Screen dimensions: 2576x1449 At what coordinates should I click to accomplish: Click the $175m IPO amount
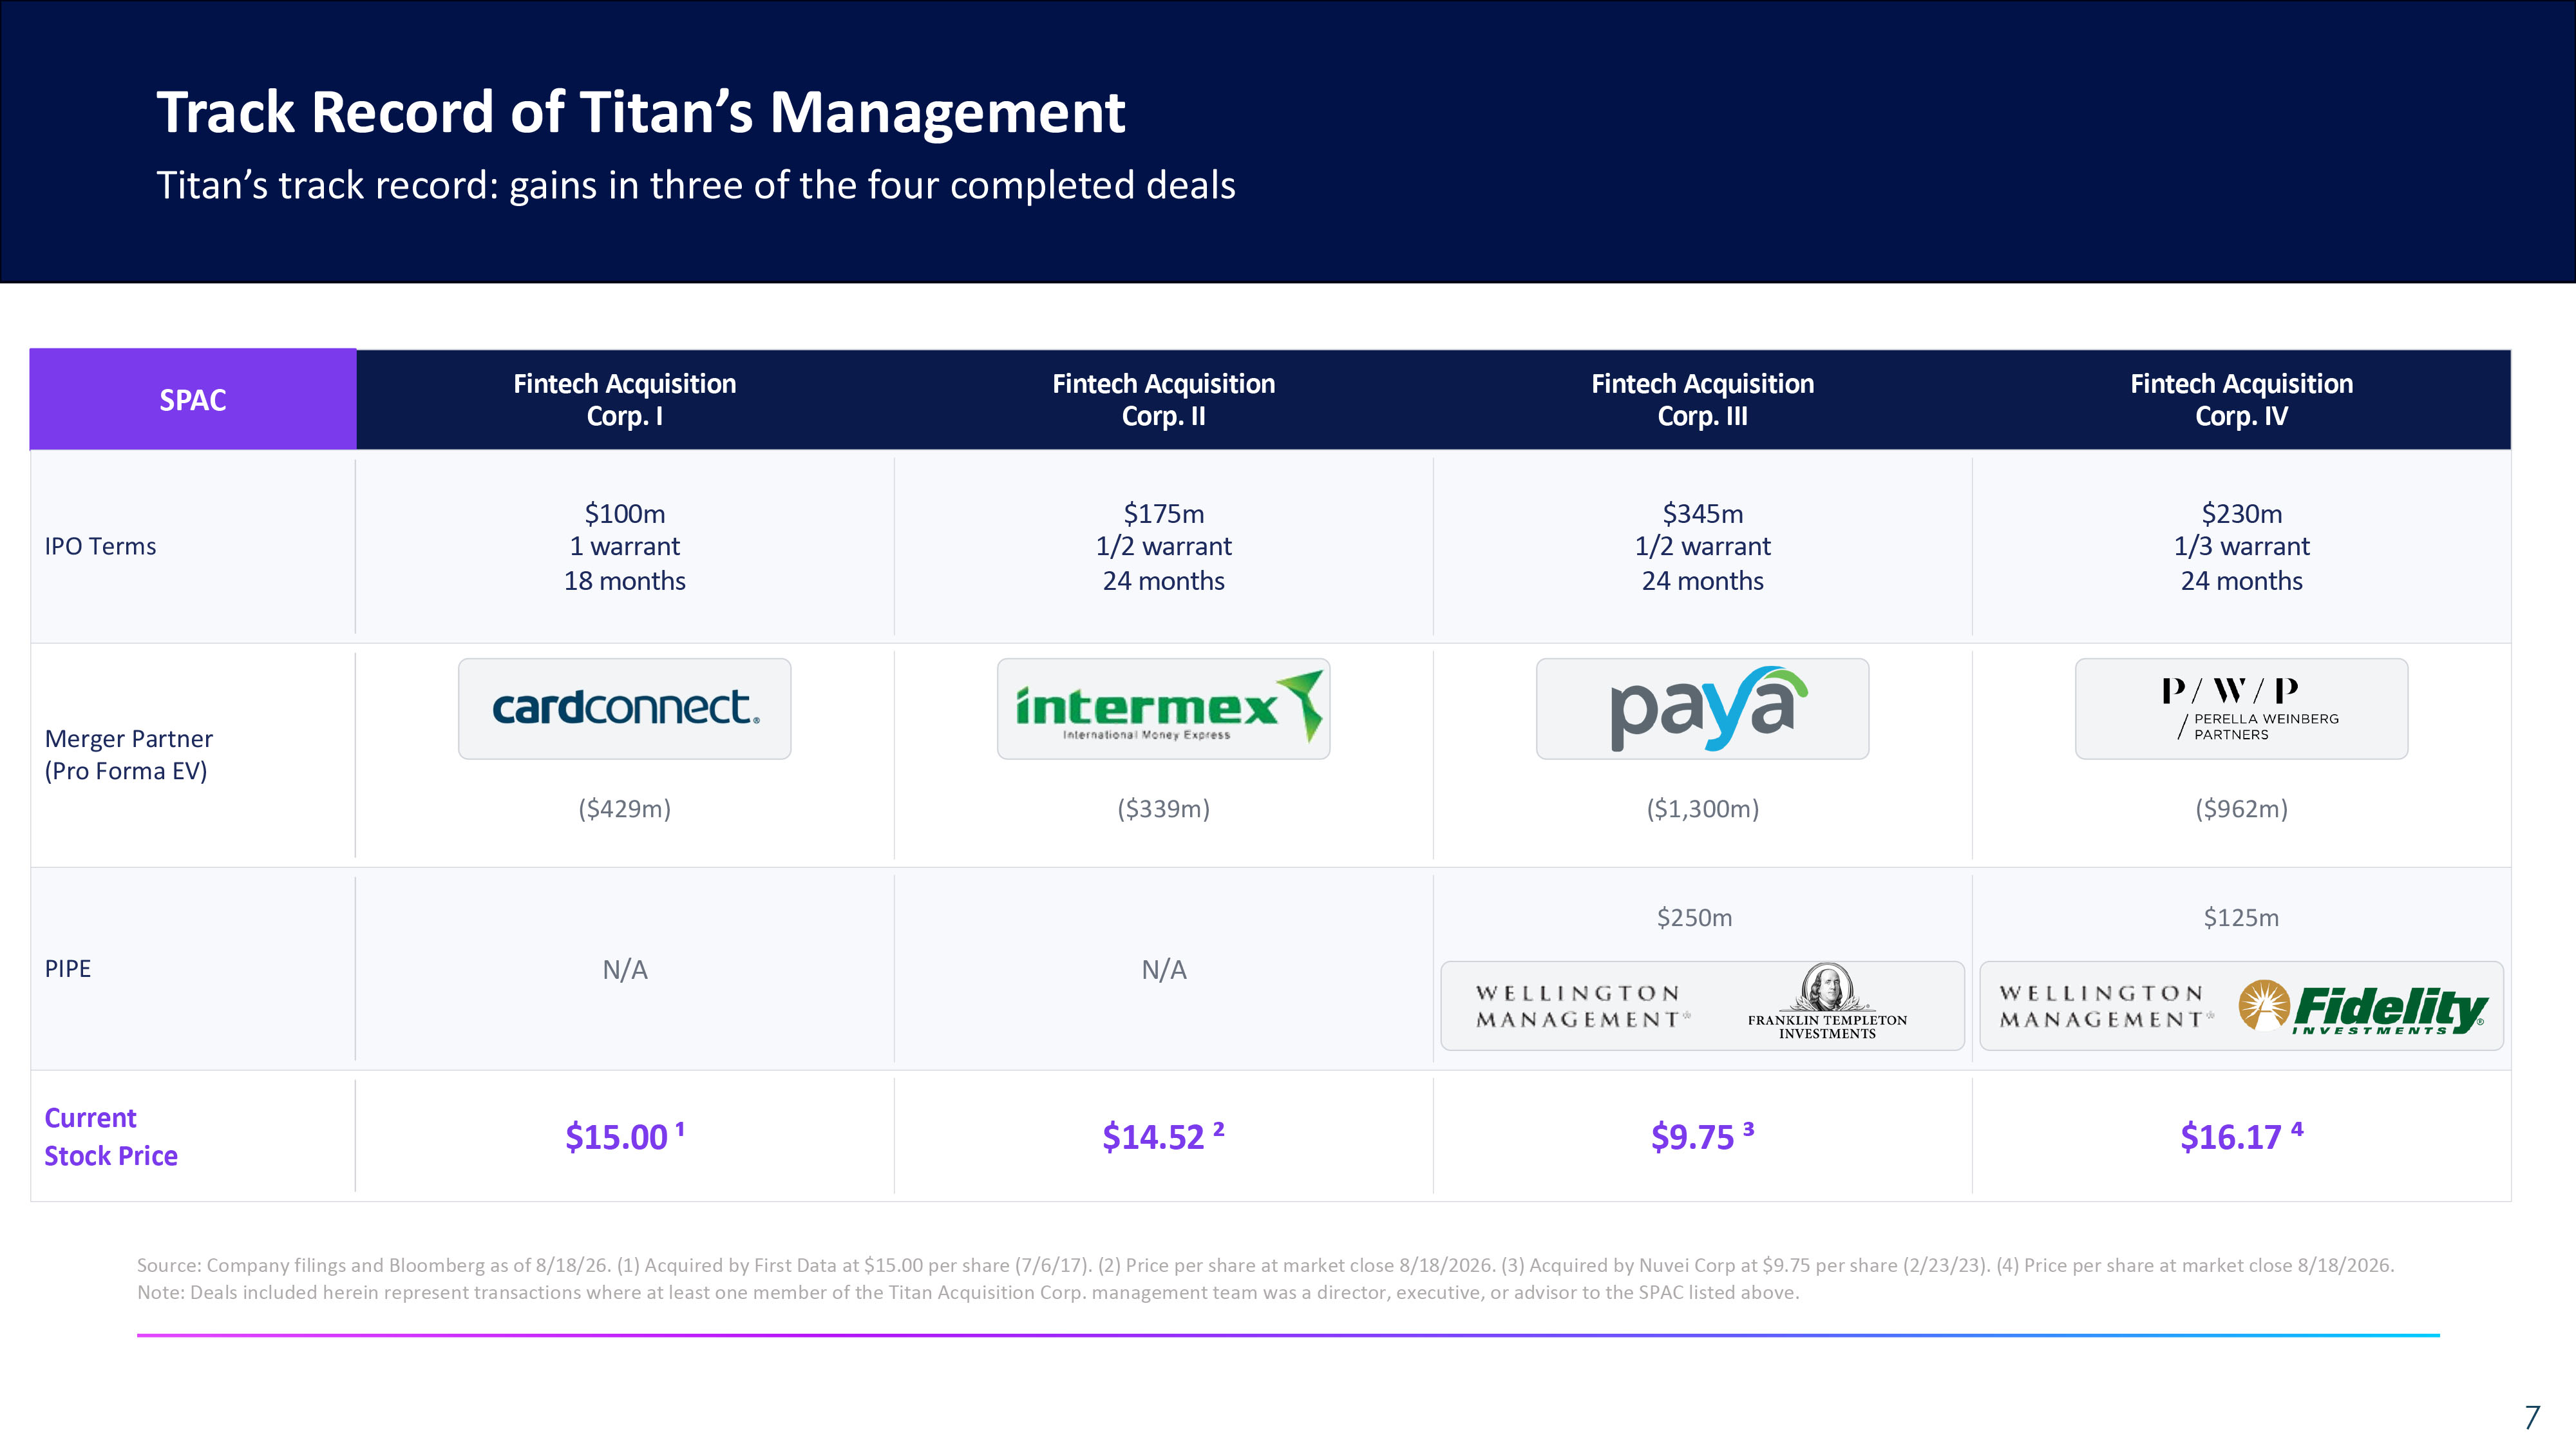[x=1164, y=513]
